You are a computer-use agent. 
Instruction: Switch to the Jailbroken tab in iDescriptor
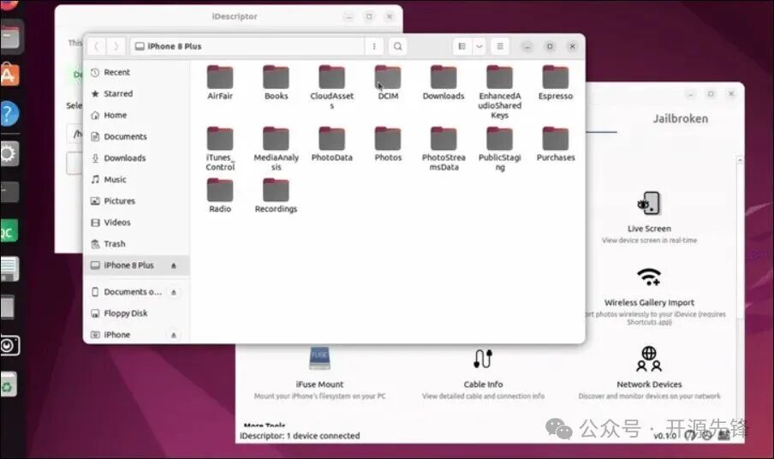680,118
